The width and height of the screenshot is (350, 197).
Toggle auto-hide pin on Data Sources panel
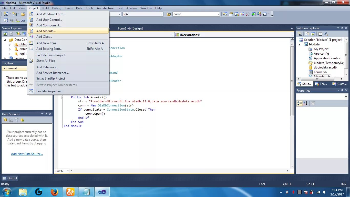pyautogui.click(x=46, y=114)
